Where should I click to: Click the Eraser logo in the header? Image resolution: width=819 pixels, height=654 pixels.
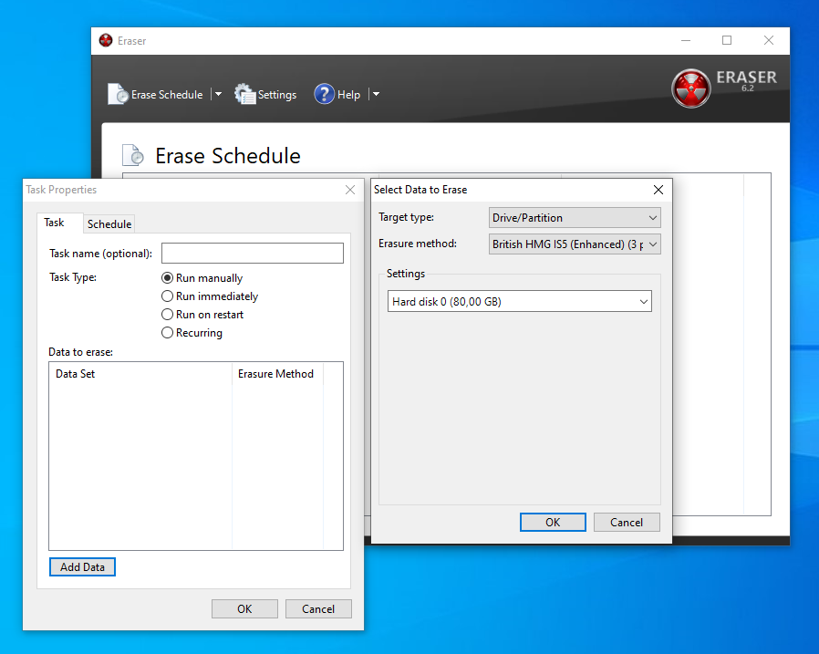pos(690,88)
